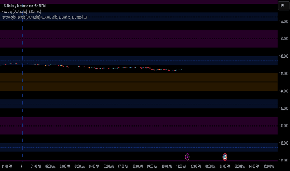Click the 11:00 PM time axis label
This screenshot has height=171, width=290.
7,166
